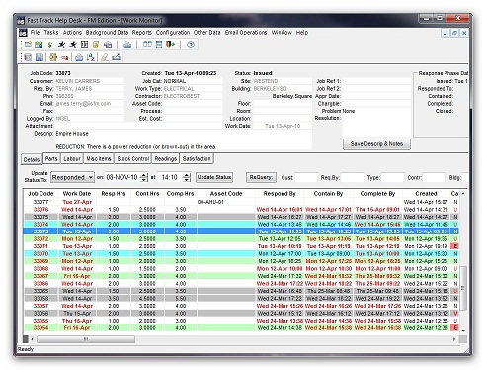486x370 pixels.
Task: Click the printer icon in top toolbar
Action: pos(127,45)
